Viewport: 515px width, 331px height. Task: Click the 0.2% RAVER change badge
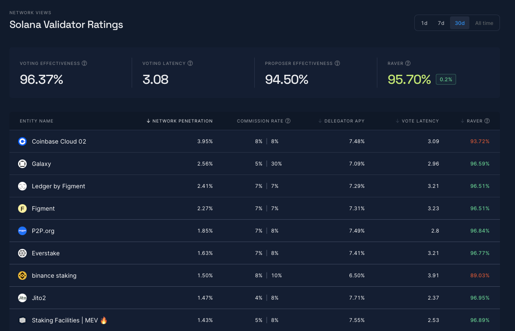pyautogui.click(x=446, y=80)
